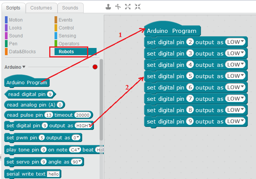
Task: Open the Operators block category
Action: (x=69, y=44)
